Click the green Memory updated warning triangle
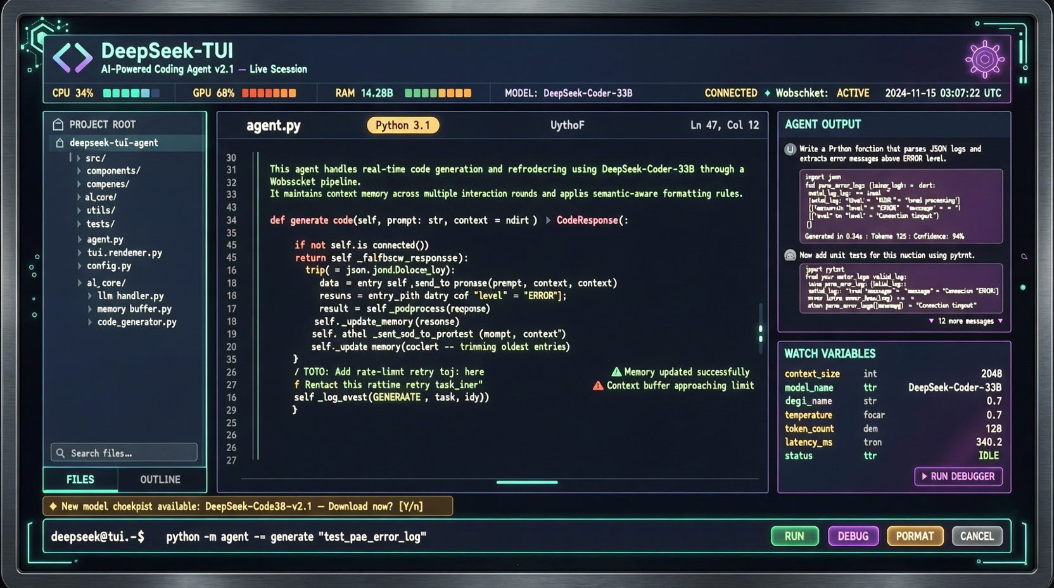 coord(616,372)
